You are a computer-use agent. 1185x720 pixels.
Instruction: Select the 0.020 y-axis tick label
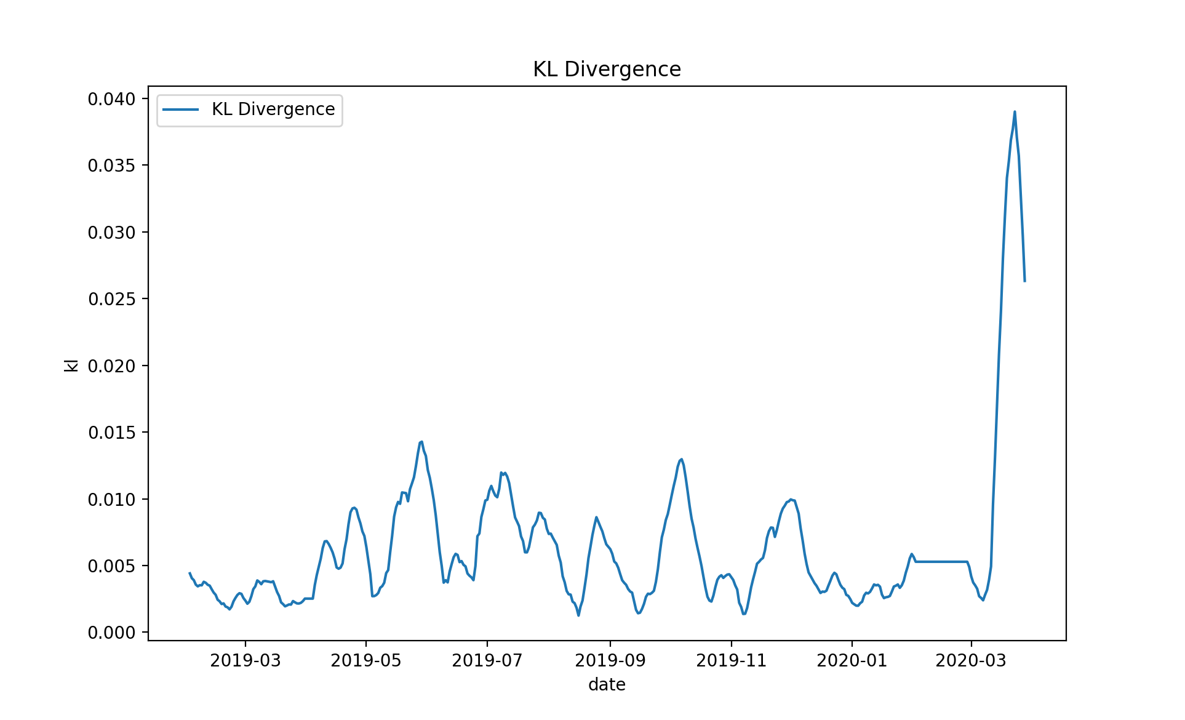click(111, 366)
